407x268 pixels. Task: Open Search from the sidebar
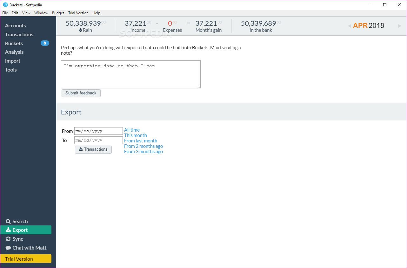[17, 222]
